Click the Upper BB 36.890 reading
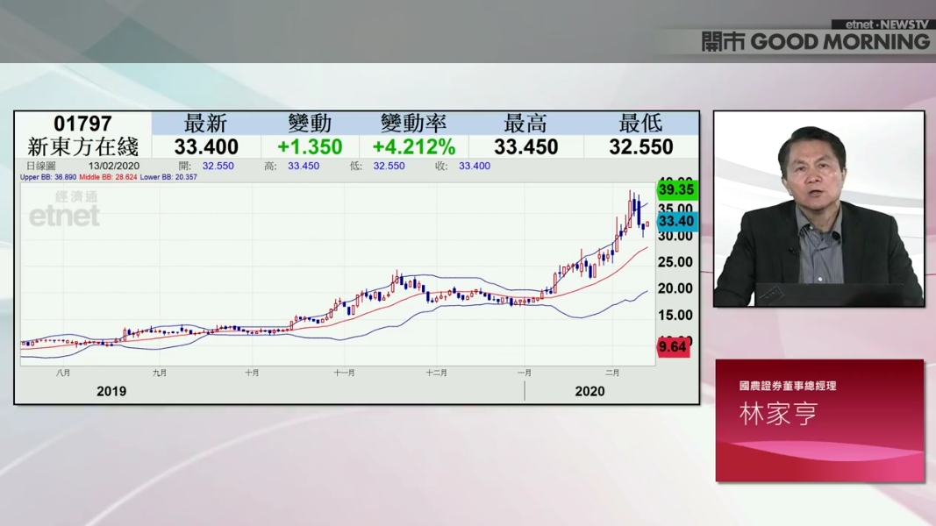 48,177
